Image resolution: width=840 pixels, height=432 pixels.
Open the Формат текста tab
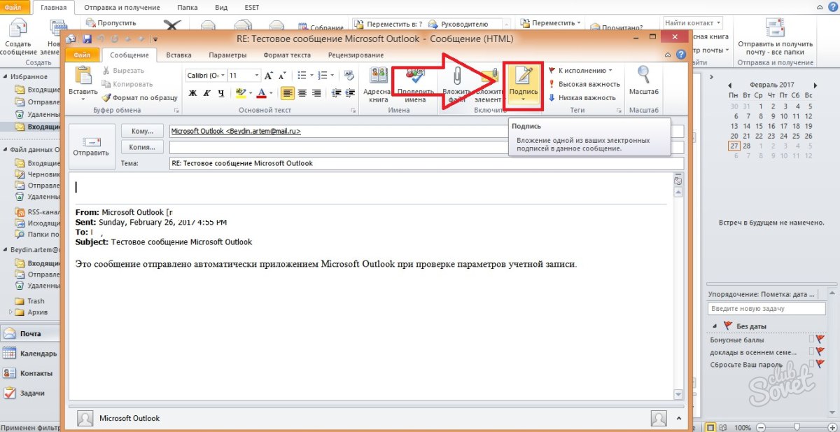pos(286,55)
